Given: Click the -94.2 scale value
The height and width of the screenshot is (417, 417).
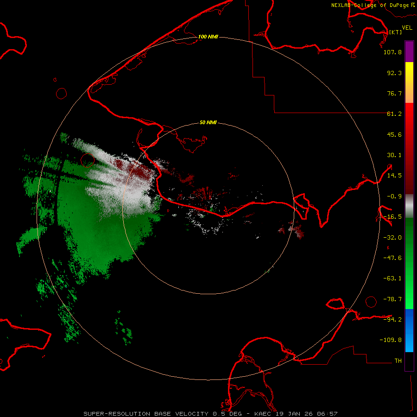Looking at the screenshot, I should coord(392,319).
